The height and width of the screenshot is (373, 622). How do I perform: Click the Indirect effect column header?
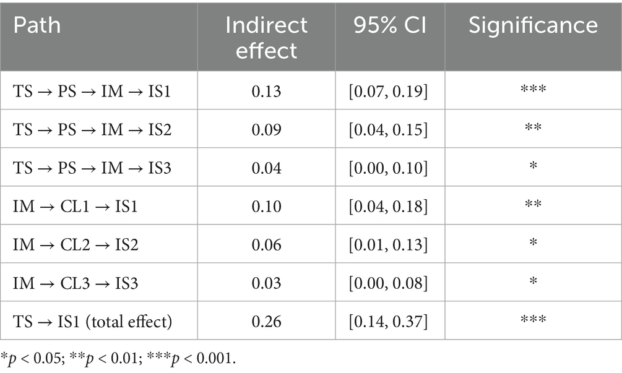coord(266,37)
